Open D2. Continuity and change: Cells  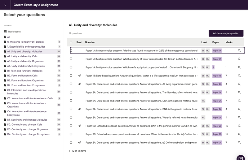(x=25, y=125)
